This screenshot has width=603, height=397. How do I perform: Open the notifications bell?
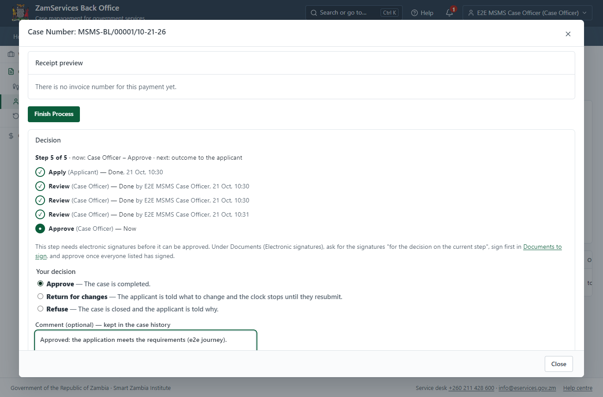[449, 13]
